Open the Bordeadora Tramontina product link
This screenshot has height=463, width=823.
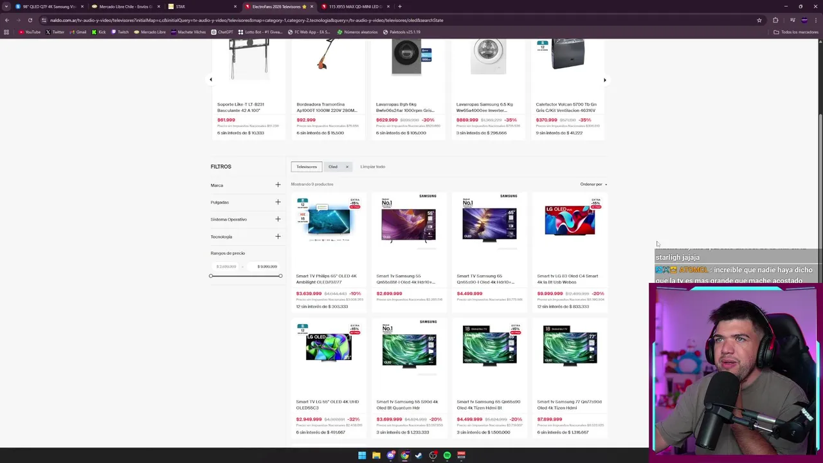(327, 107)
